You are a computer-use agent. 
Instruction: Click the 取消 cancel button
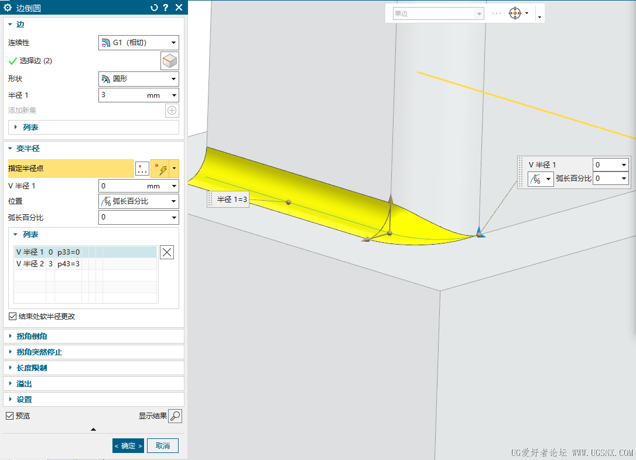coord(163,446)
